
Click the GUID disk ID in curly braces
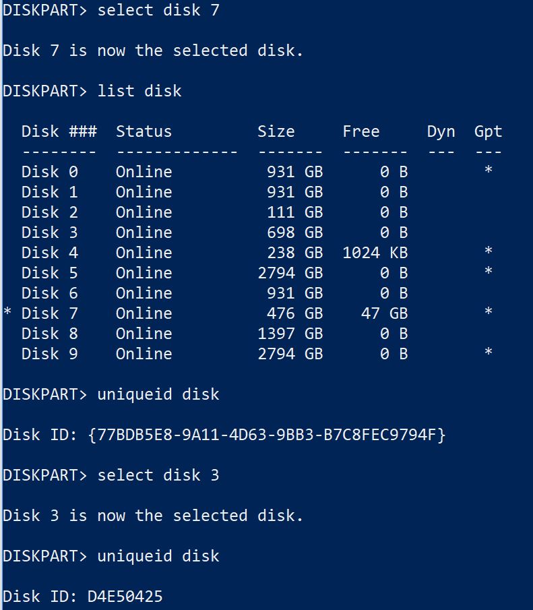(267, 435)
